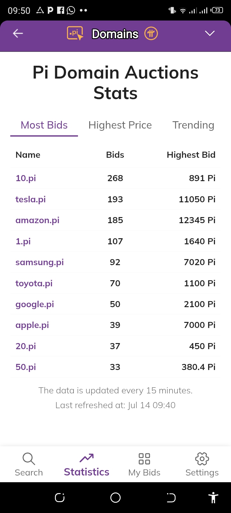Viewport: 231px width, 513px height.
Task: Open the Settings gear icon
Action: tap(202, 459)
